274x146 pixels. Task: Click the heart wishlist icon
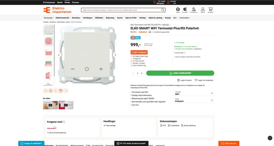click(196, 80)
